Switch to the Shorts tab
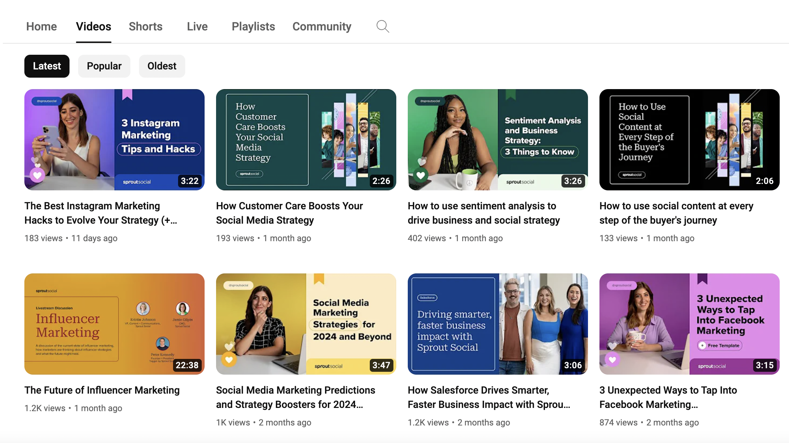 tap(145, 26)
